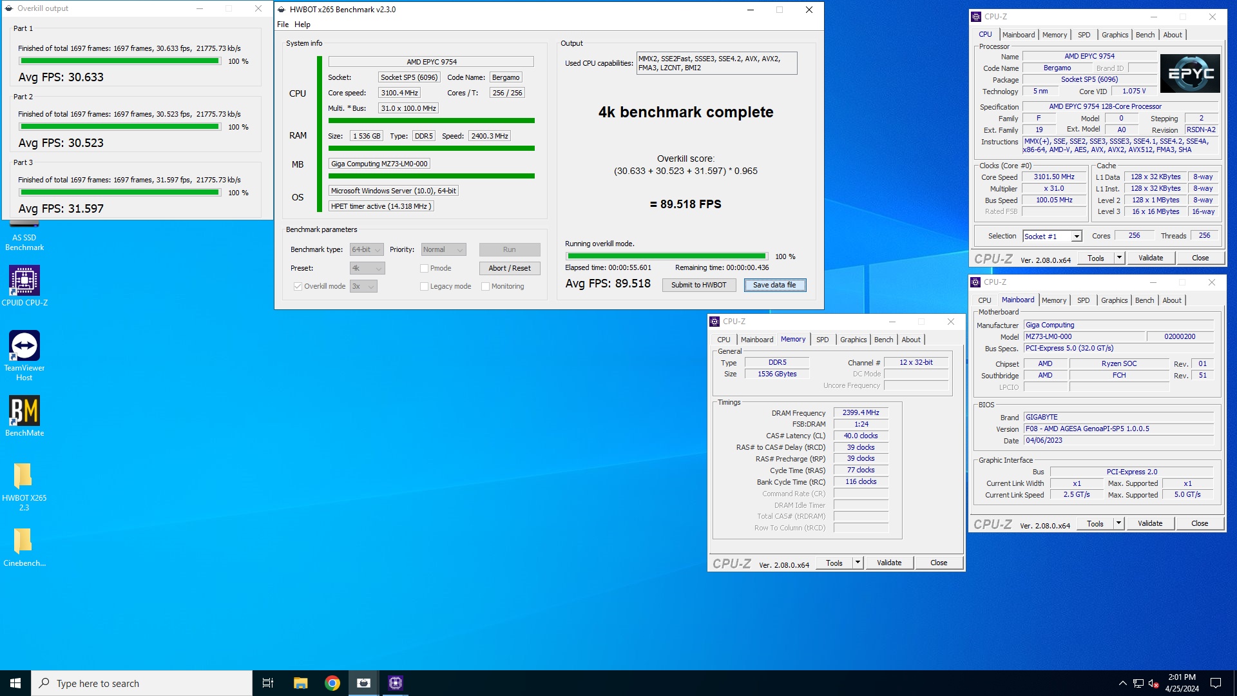Toggle Overkill mode checkbox
Screen dimensions: 1237x696
tap(298, 287)
